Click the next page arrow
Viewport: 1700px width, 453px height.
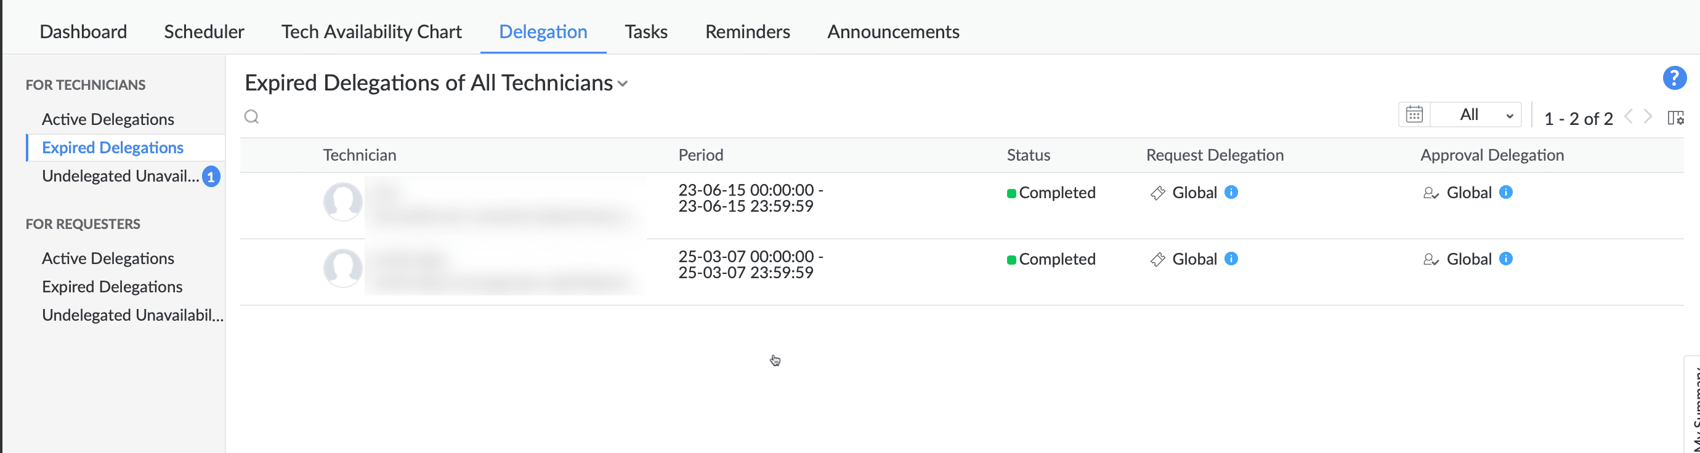[x=1648, y=117]
